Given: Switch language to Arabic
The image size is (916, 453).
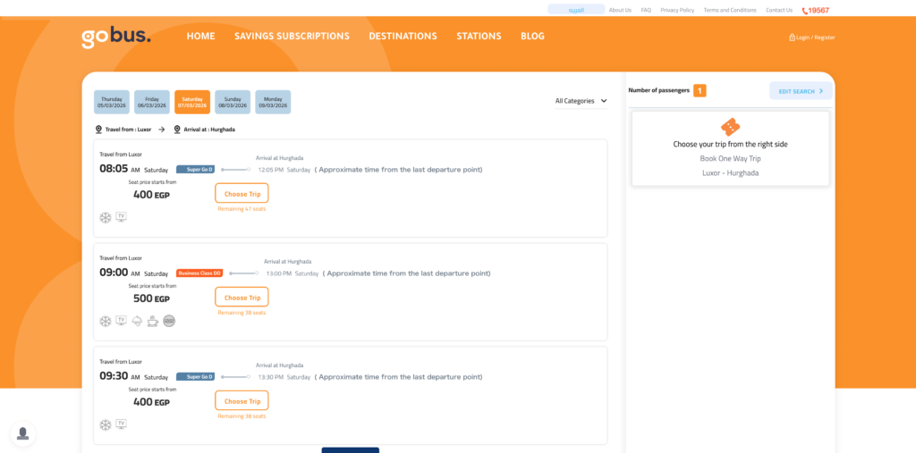Looking at the screenshot, I should pyautogui.click(x=576, y=10).
